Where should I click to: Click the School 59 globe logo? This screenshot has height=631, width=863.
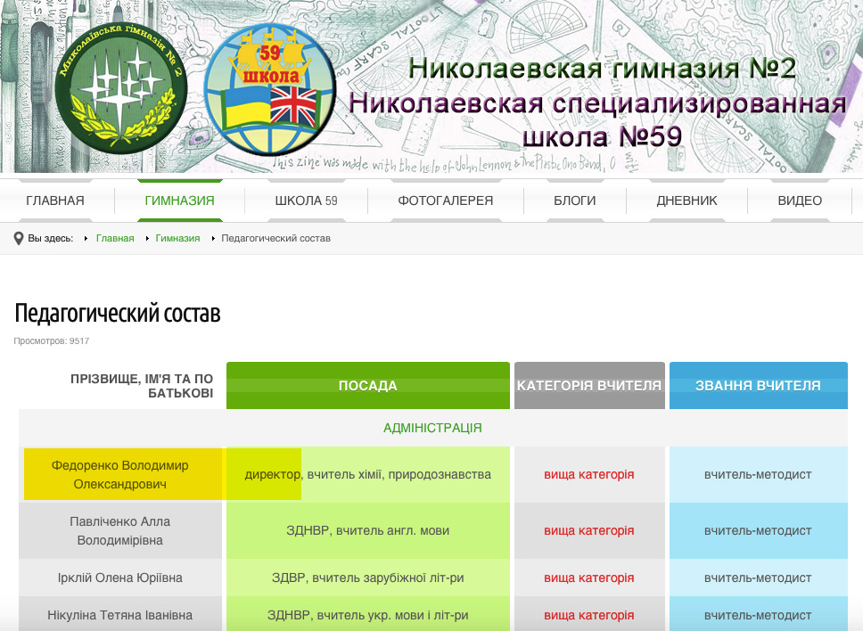(269, 95)
